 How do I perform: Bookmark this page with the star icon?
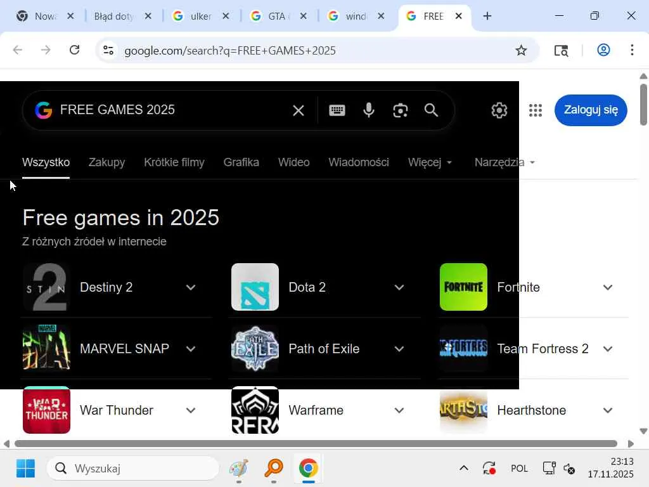(x=521, y=51)
